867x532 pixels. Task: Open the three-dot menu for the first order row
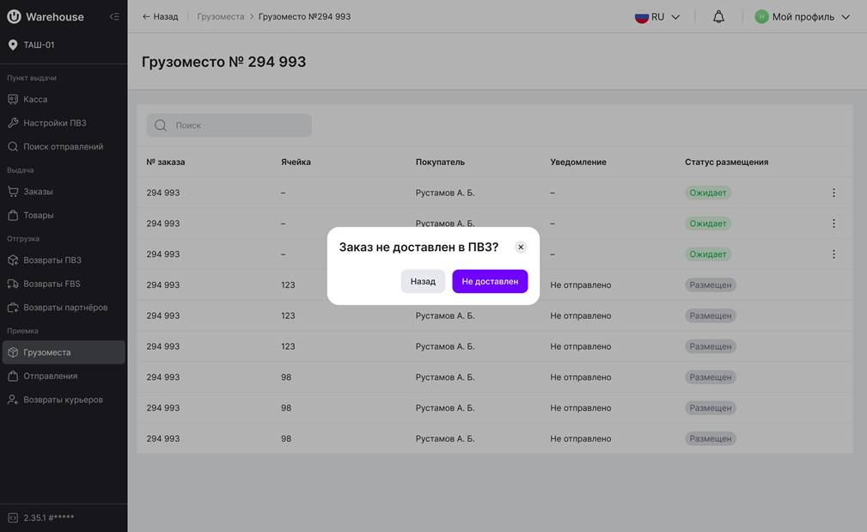pos(833,193)
